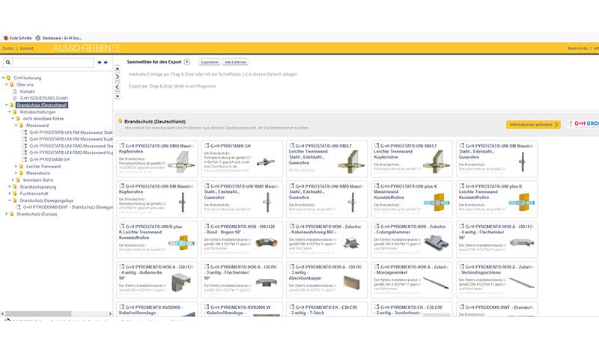Open the Erste Schritte bookmark
Screen dimensions: 599x353
pyautogui.click(x=21, y=38)
